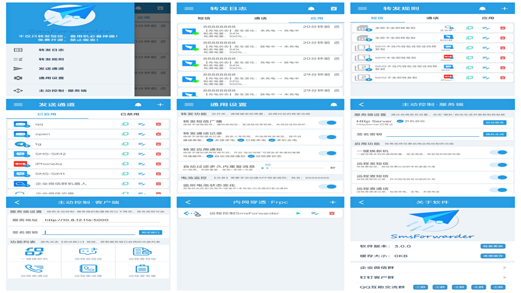Clear logs with 转发日志 header trash icon
The width and height of the screenshot is (521, 293).
pyautogui.click(x=334, y=9)
